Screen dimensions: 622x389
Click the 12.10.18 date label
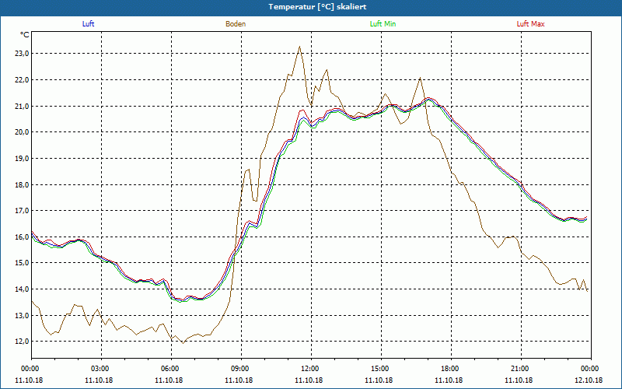click(589, 380)
